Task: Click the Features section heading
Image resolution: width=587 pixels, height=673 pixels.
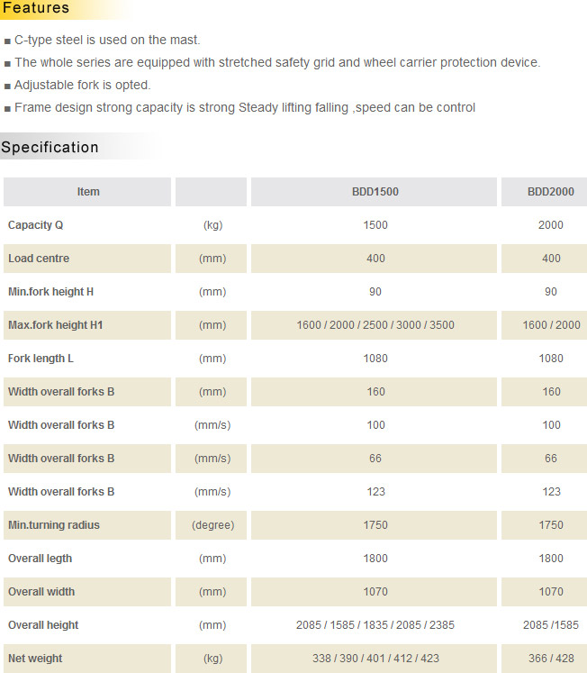Action: click(x=36, y=9)
